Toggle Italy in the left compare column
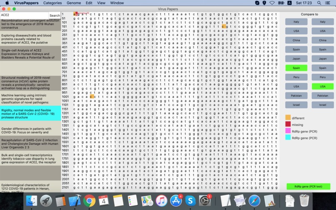 (296, 22)
